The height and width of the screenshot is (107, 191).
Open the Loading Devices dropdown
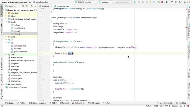point(123,2)
